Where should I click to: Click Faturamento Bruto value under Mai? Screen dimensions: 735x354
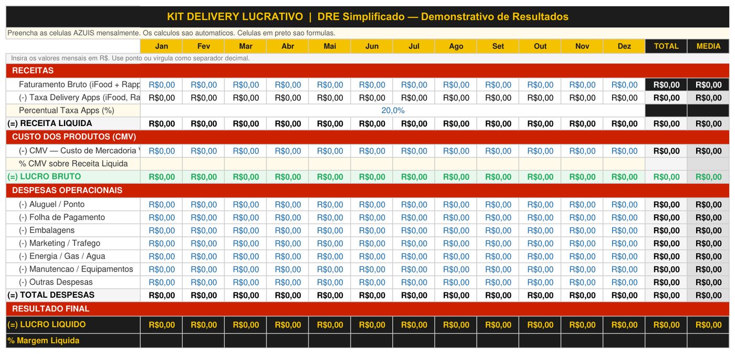(x=330, y=85)
